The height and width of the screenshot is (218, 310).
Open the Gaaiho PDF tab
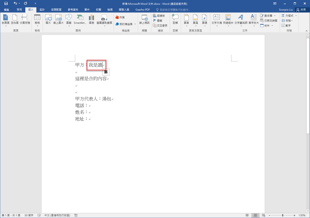(x=143, y=10)
